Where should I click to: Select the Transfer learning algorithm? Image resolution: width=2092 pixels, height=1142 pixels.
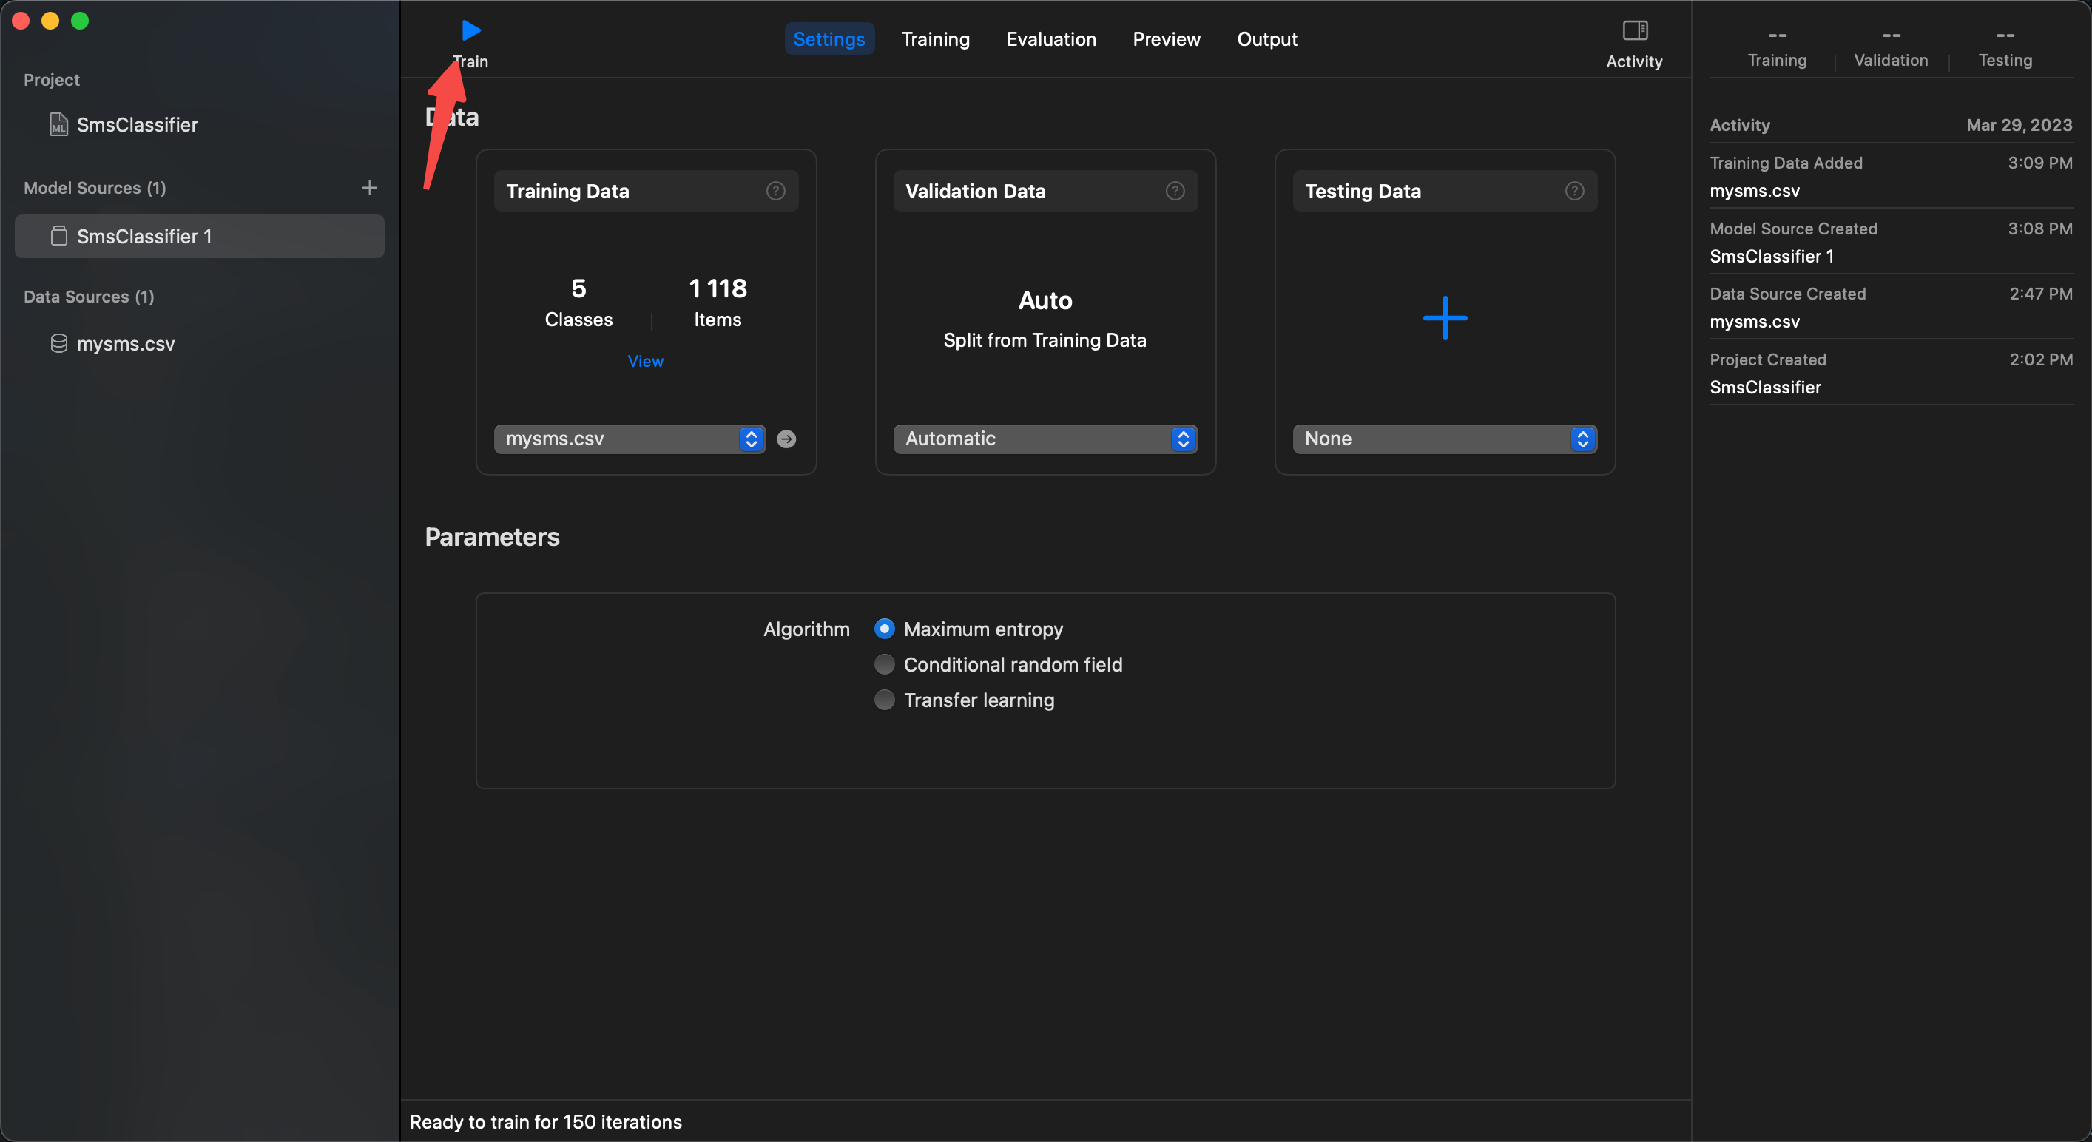pos(885,700)
